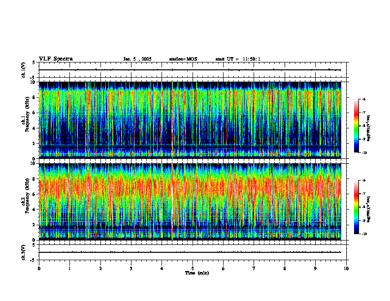
Task: Click the "ch.3(V)" axis label
Action: [23, 253]
